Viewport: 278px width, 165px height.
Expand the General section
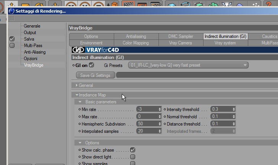pos(76,85)
